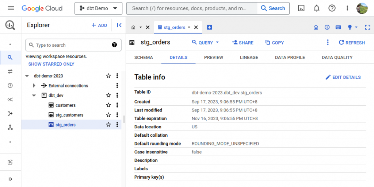The width and height of the screenshot is (374, 187).
Task: Click the search help icon in Explorer
Action: (114, 45)
